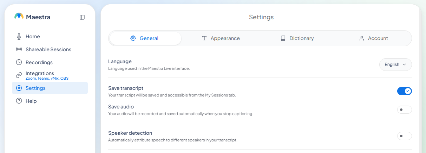426x153 pixels.
Task: Go to Home in the sidebar
Action: click(x=50, y=36)
